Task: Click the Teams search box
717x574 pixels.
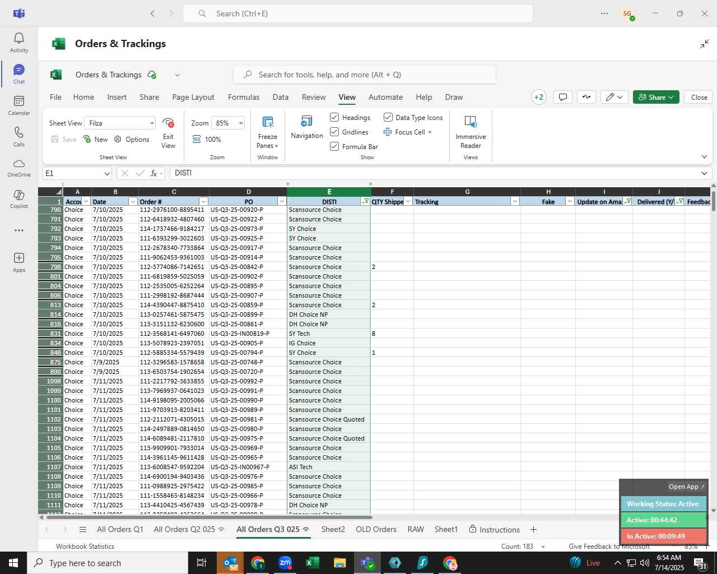Action: [357, 13]
